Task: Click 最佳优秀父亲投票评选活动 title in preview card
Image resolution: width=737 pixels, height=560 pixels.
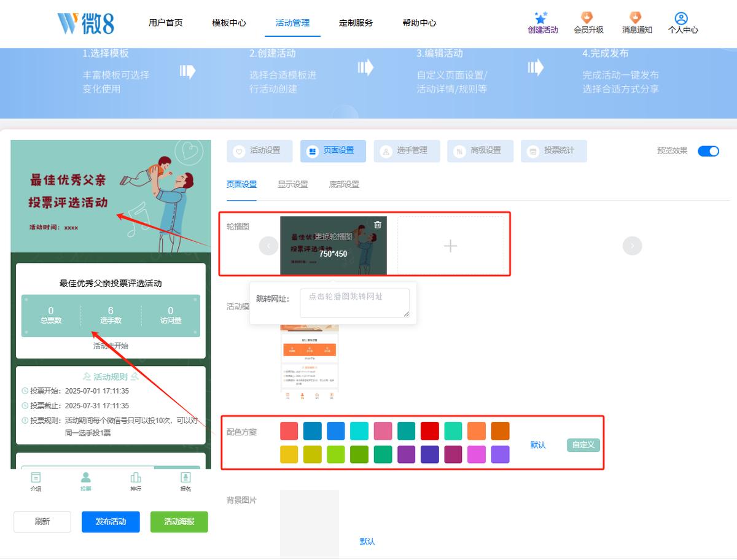Action: pyautogui.click(x=111, y=284)
